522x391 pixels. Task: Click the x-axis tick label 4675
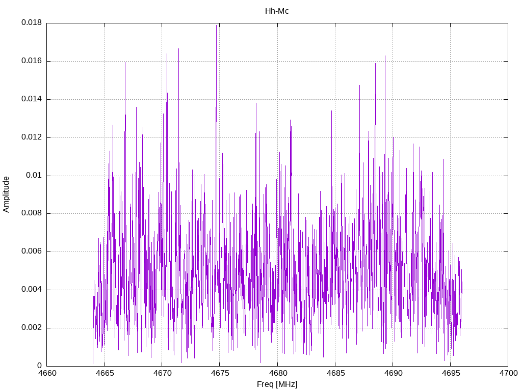click(220, 373)
